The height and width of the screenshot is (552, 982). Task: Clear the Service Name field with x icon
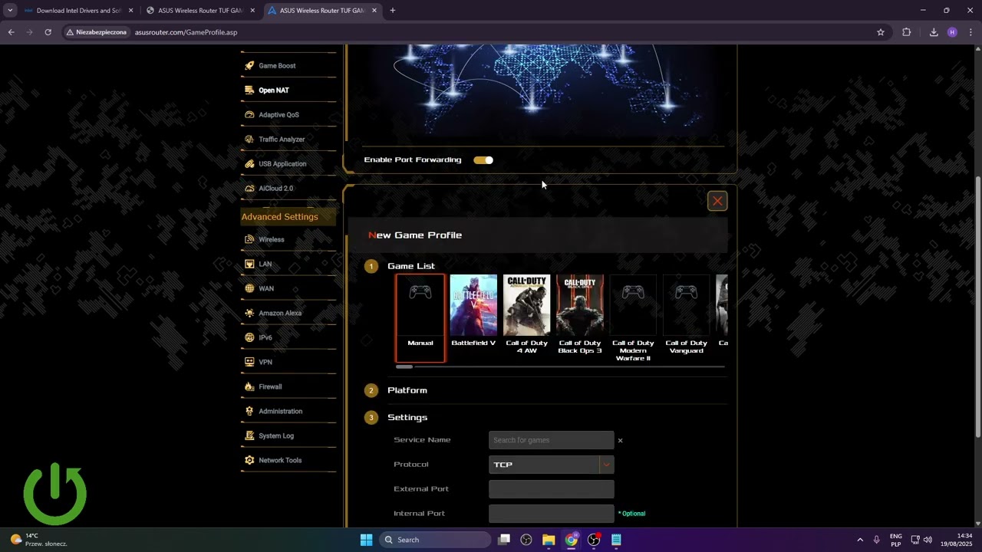[620, 441]
